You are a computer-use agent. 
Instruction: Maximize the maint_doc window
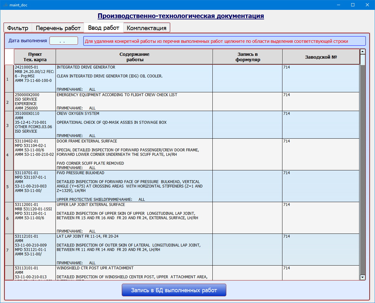pyautogui.click(x=353, y=5)
